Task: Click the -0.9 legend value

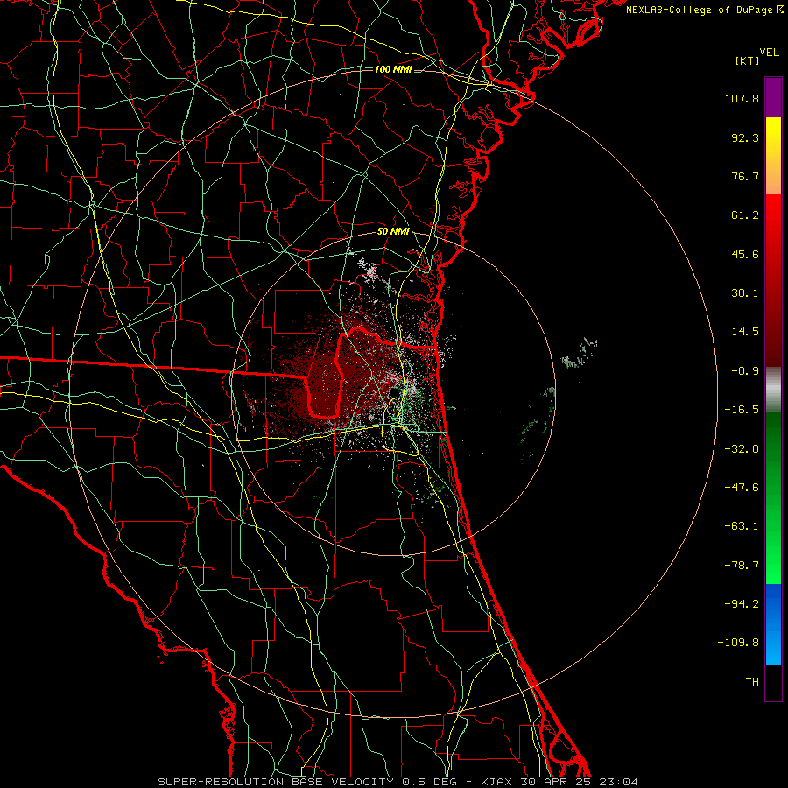Action: [745, 371]
